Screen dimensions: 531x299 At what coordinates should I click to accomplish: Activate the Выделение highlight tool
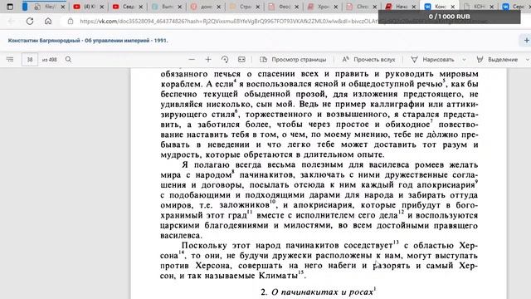click(497, 59)
